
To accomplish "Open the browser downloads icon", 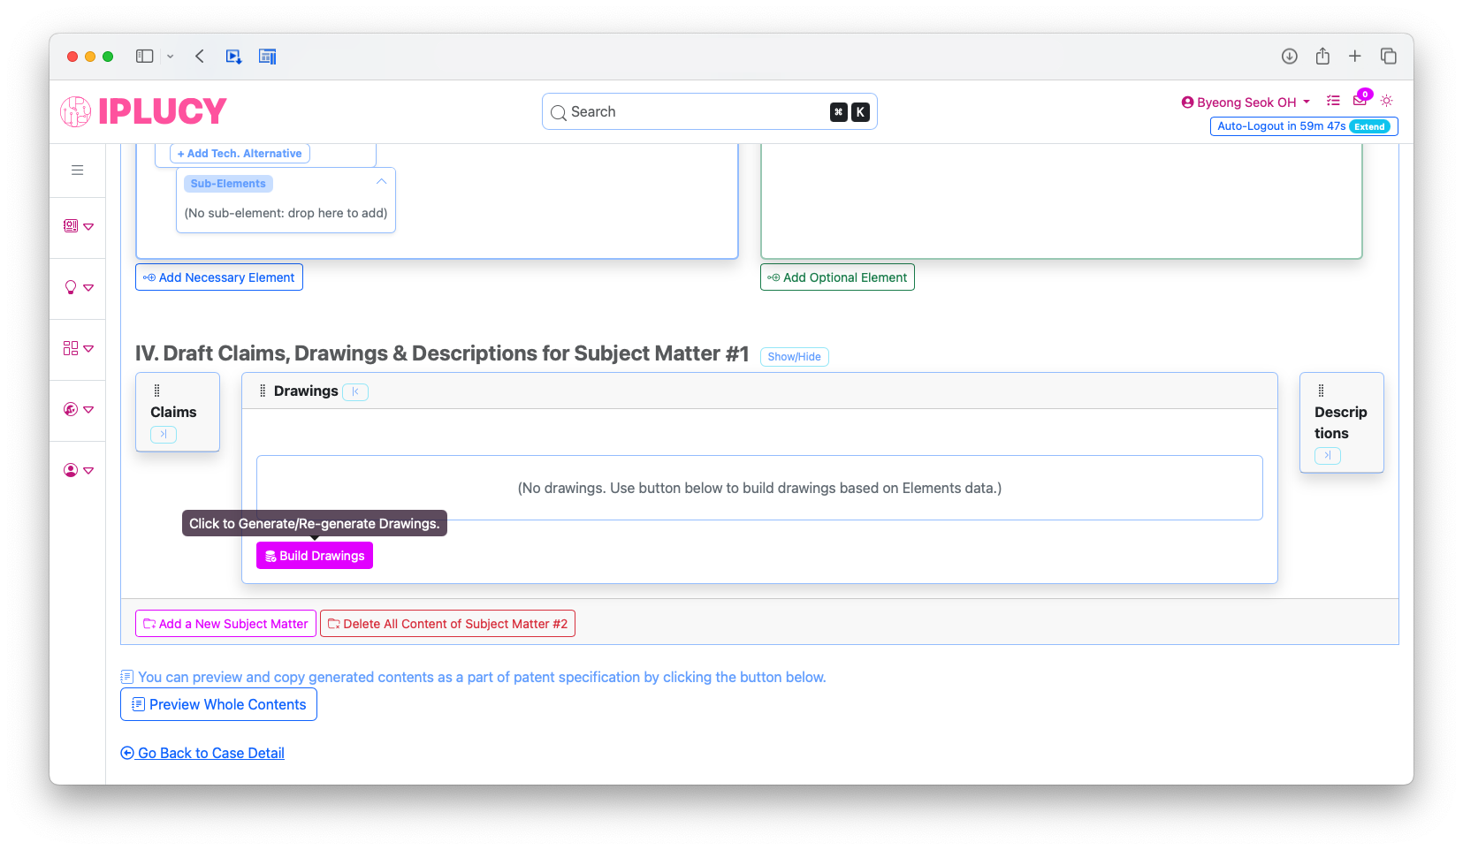I will tap(1290, 57).
